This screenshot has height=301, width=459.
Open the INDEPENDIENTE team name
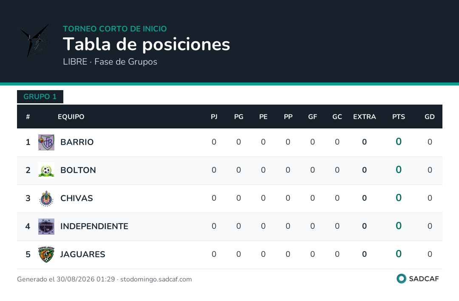tap(94, 226)
